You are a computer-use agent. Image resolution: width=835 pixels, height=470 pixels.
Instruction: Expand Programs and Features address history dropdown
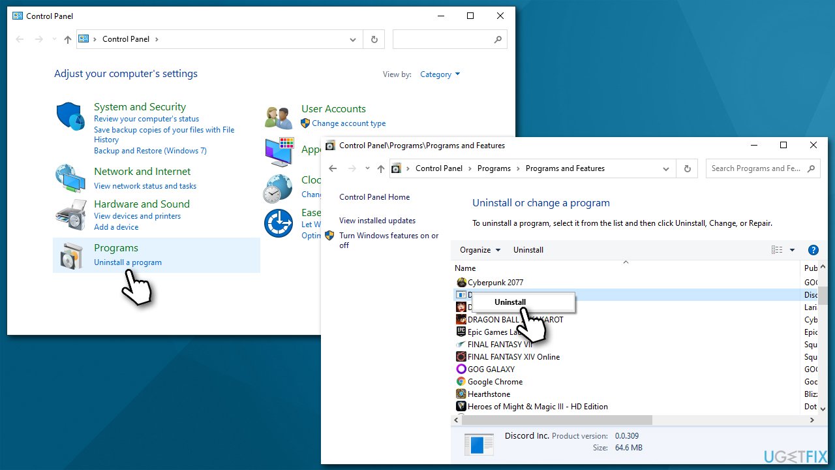(666, 168)
